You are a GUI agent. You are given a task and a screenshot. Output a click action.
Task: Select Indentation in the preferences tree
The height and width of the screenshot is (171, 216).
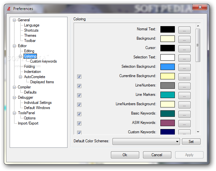(32, 72)
